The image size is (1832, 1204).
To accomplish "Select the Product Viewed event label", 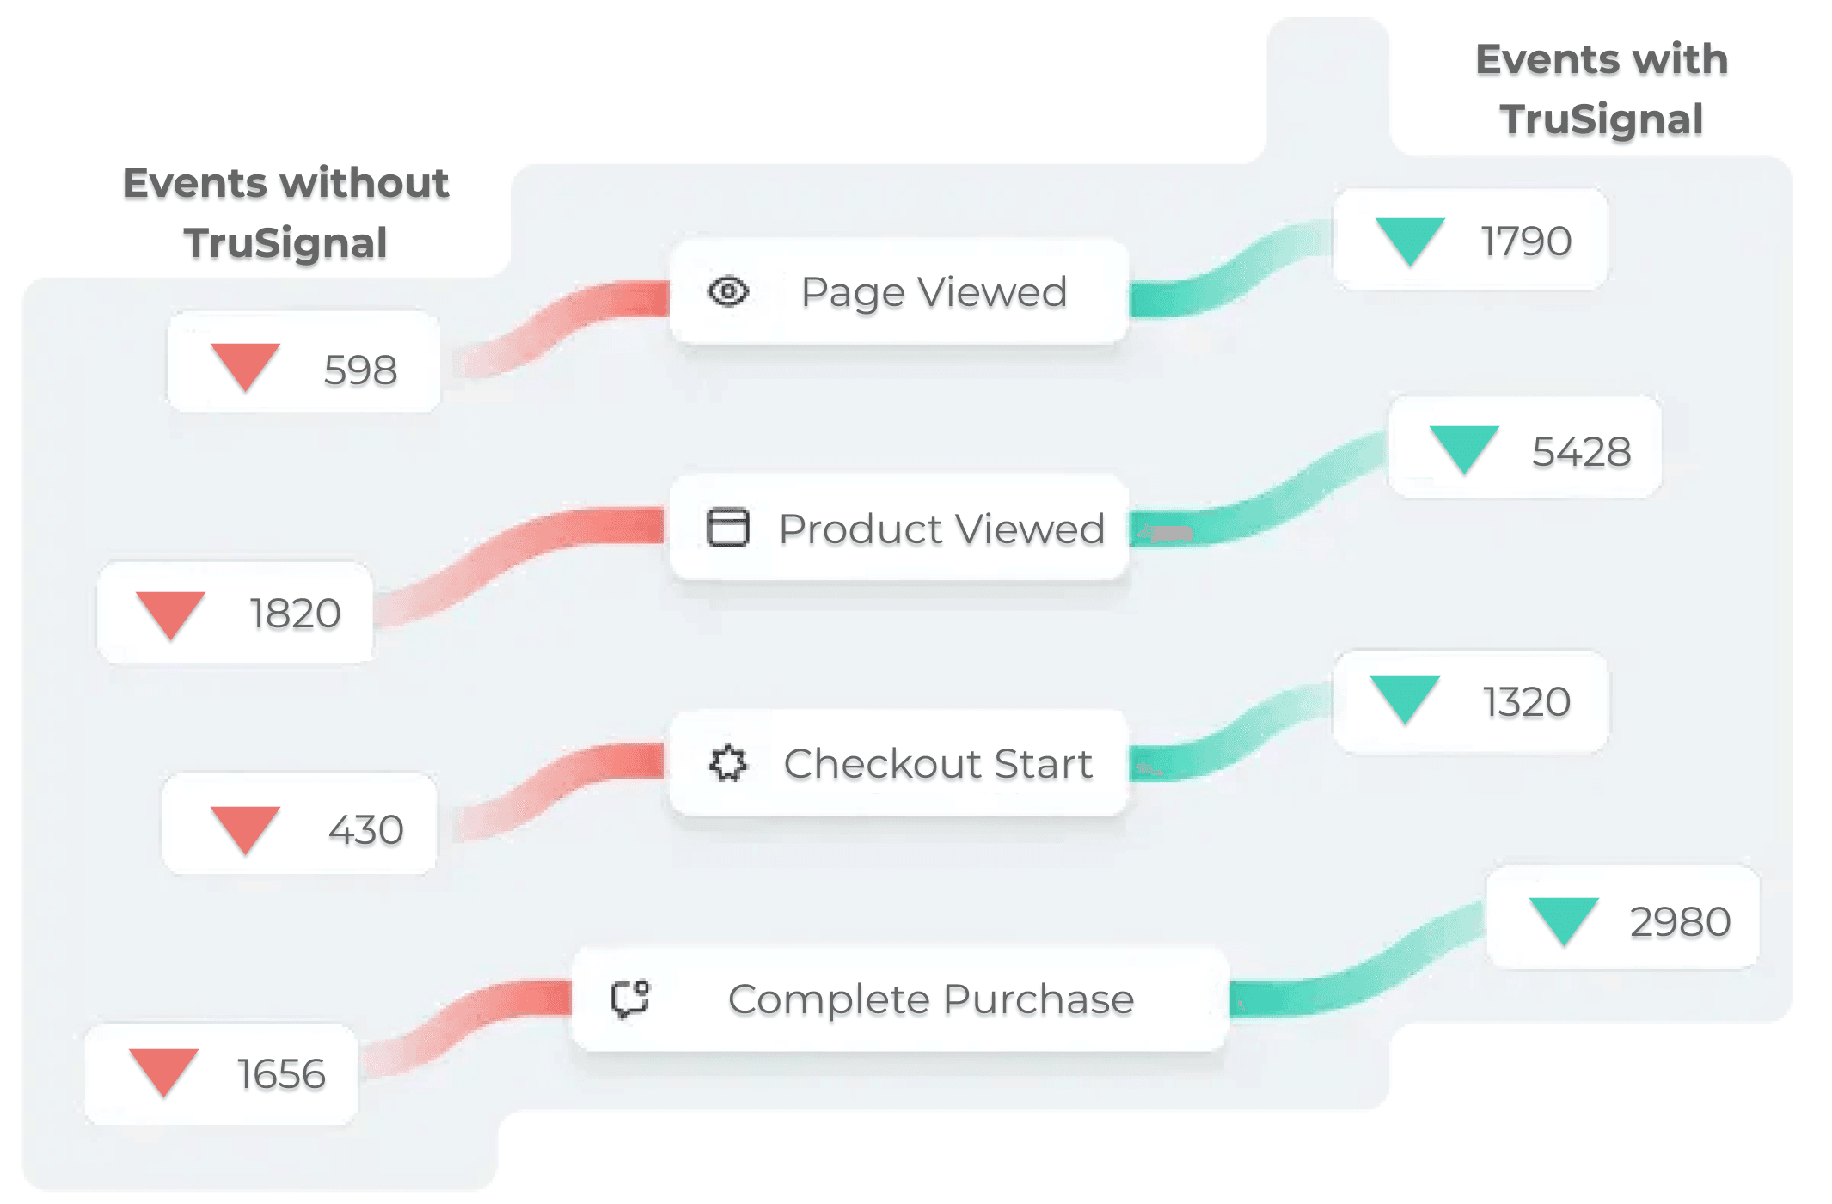I will [941, 529].
